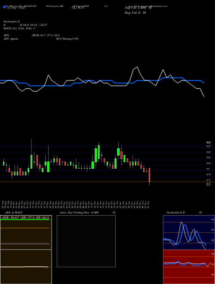Click the 'CL: 0.17' closing price text

(78, 8)
